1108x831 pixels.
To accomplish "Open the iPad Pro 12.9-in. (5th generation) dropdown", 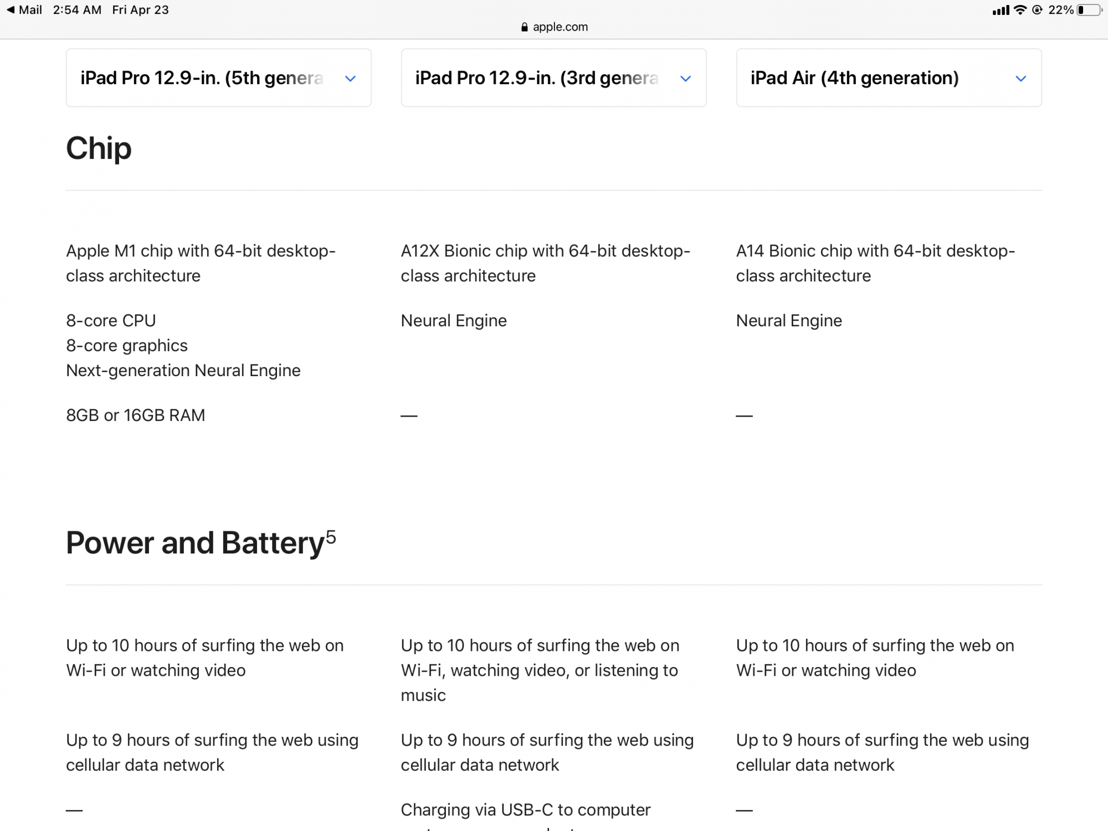I will coord(218,78).
